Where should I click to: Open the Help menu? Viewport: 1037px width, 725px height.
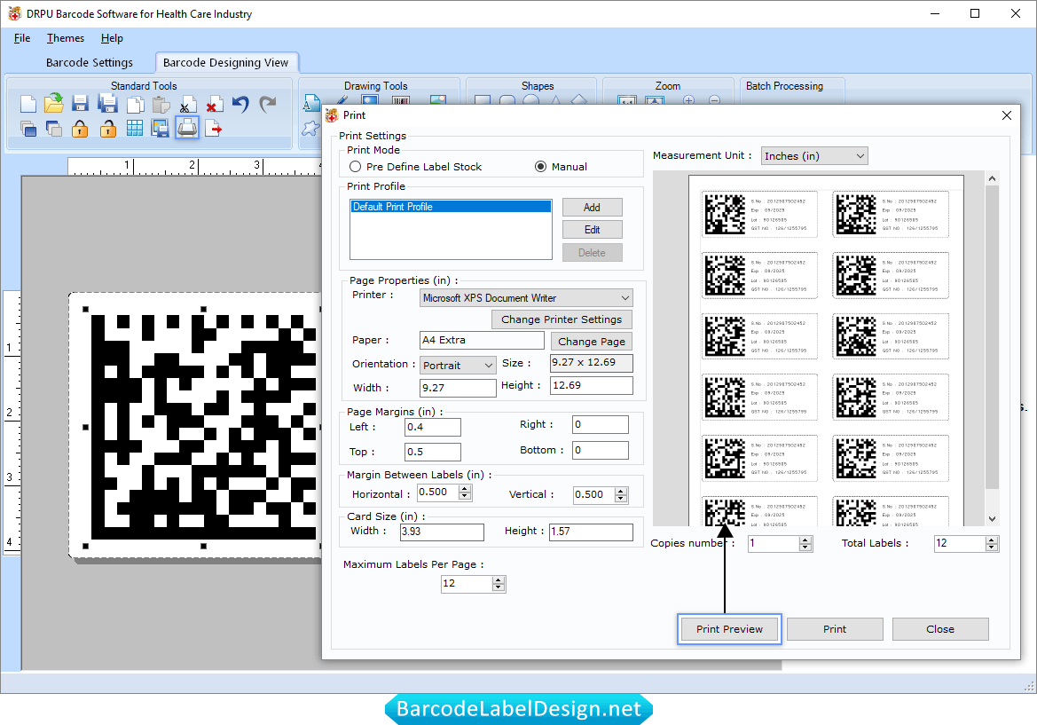(x=112, y=38)
